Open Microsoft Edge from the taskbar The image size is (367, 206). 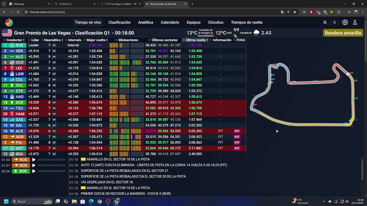91,201
